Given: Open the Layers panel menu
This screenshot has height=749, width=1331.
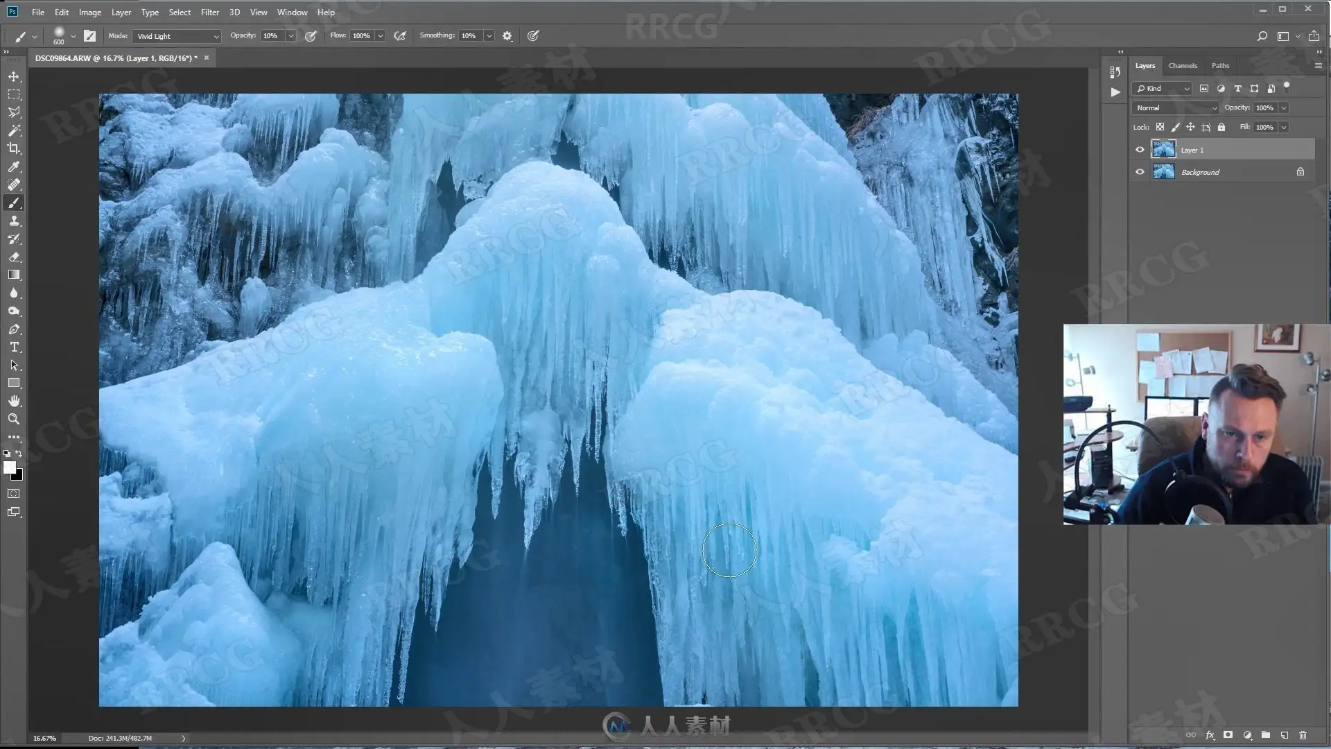Looking at the screenshot, I should click(x=1318, y=65).
